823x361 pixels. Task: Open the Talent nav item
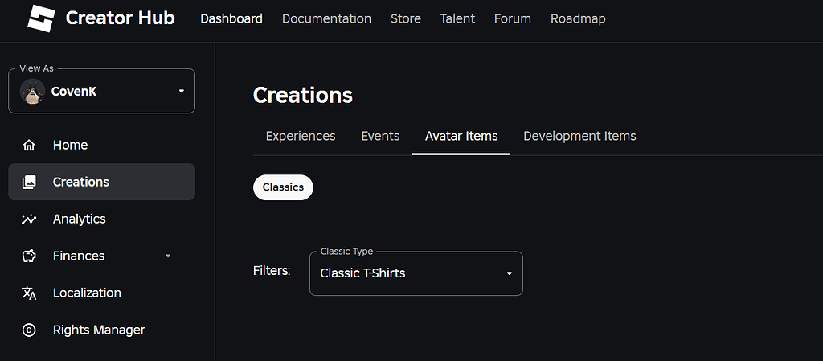(457, 18)
